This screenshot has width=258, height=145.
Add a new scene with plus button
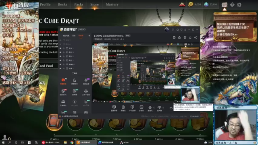89,36
